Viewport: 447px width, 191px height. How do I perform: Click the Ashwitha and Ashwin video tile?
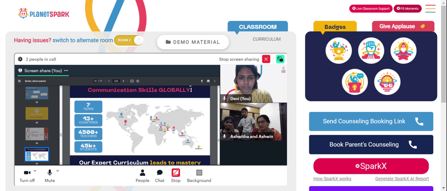point(253,122)
